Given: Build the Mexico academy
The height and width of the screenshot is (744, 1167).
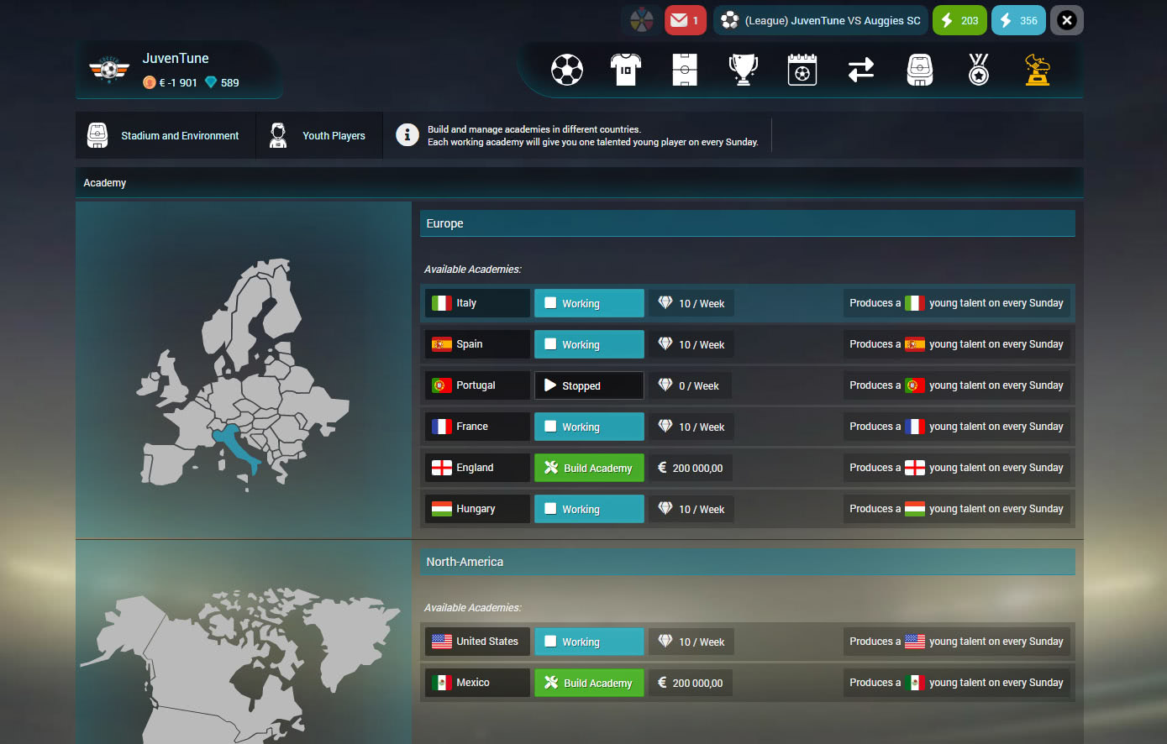Looking at the screenshot, I should point(589,683).
